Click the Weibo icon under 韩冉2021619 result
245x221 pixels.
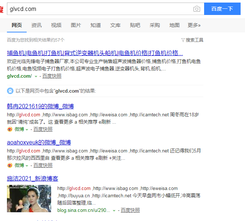10,129
